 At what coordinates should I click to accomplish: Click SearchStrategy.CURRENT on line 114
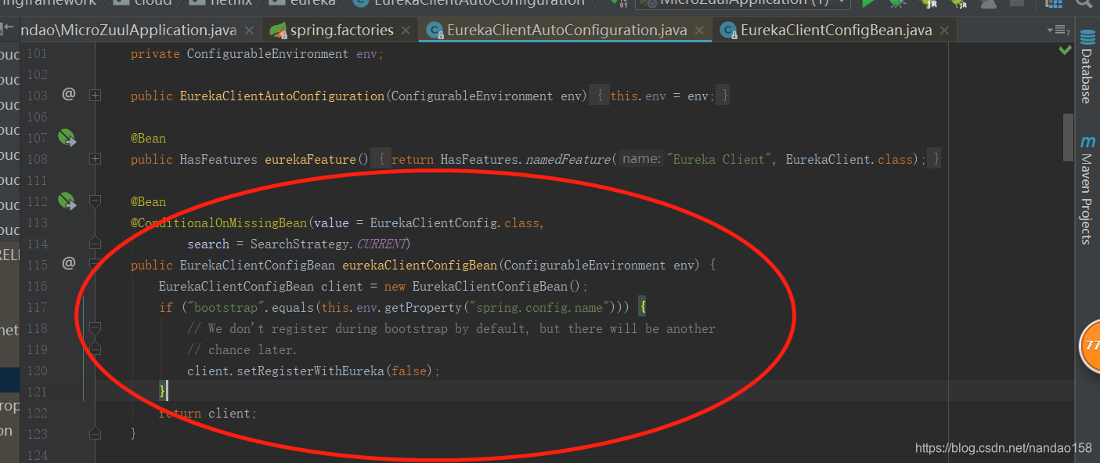click(x=330, y=244)
